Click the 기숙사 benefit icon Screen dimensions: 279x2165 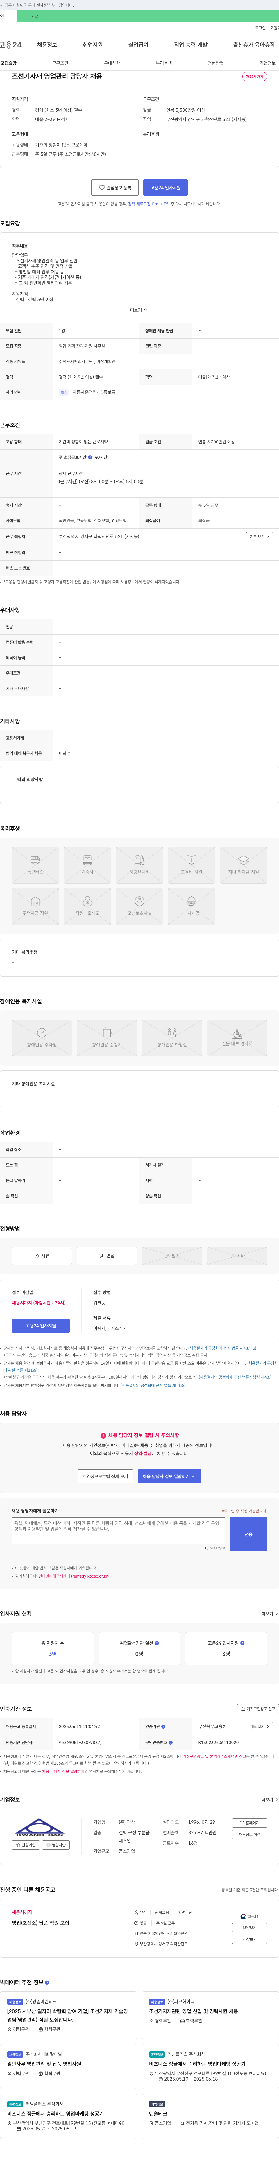[87, 860]
